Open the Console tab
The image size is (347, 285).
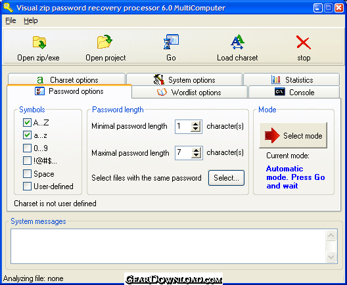(294, 92)
